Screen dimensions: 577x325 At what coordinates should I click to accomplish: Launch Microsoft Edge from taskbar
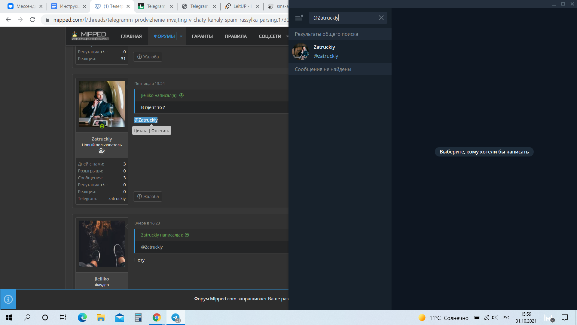coord(82,317)
